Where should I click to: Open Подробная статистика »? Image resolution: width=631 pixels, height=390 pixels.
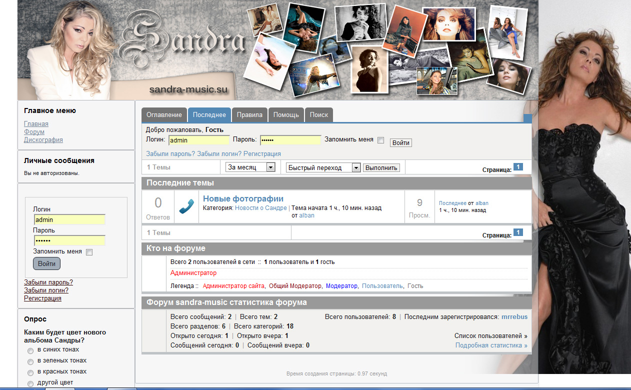(x=491, y=345)
